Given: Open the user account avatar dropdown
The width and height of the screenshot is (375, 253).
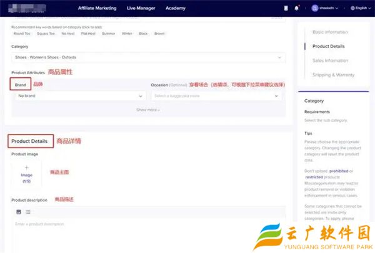Looking at the screenshot, I should click(x=325, y=8).
